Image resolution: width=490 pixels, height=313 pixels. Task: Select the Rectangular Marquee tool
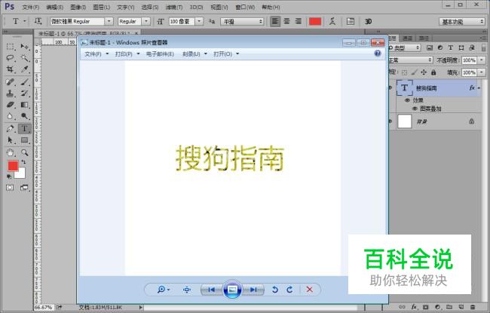[11, 47]
